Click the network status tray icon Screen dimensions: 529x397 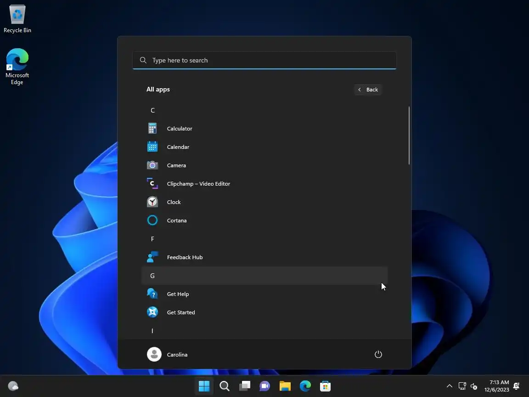462,386
